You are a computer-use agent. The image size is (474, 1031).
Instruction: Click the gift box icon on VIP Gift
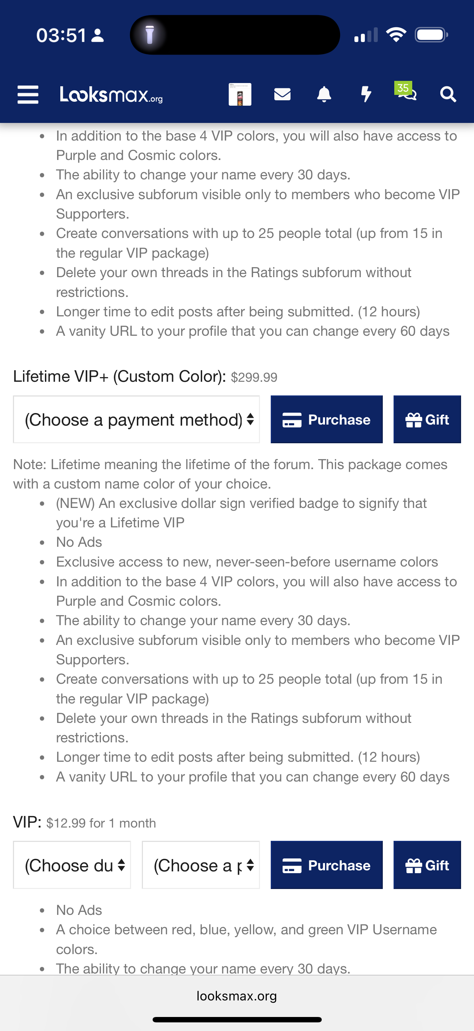[414, 865]
